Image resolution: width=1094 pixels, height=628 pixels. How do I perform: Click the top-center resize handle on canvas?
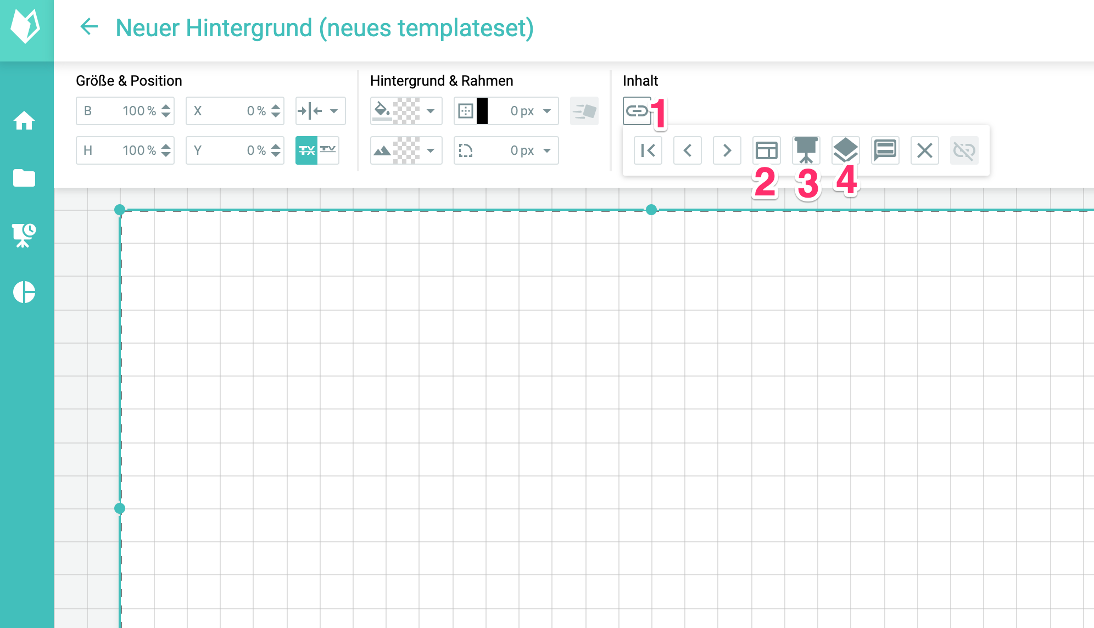coord(651,210)
